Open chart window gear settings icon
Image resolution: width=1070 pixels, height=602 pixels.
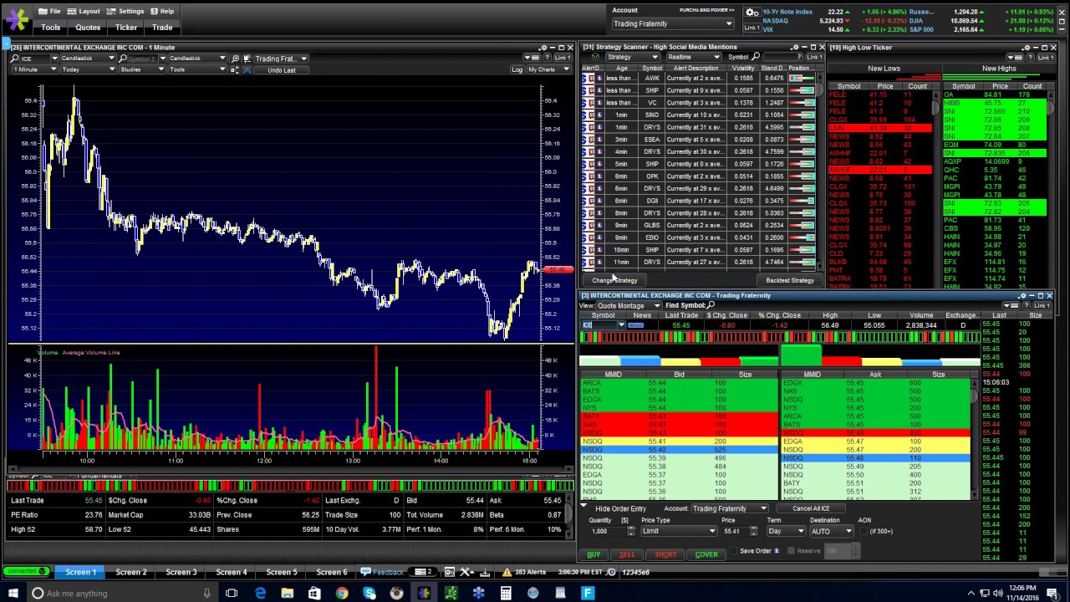coord(543,48)
